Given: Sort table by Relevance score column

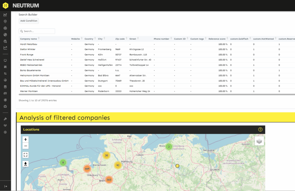Looking at the screenshot, I should [x=217, y=39].
